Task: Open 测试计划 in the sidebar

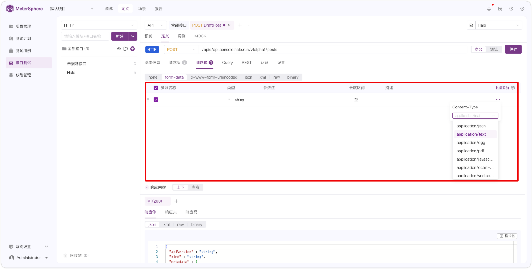Action: tap(29, 38)
